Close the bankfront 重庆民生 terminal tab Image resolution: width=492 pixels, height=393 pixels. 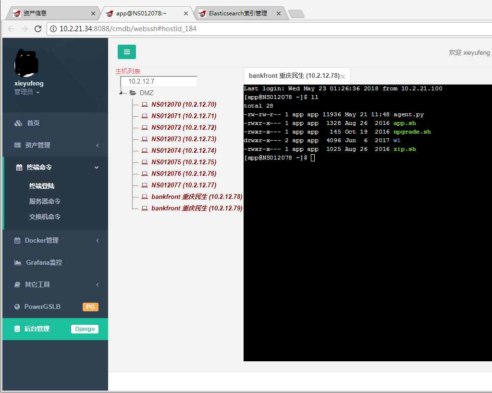pos(343,76)
